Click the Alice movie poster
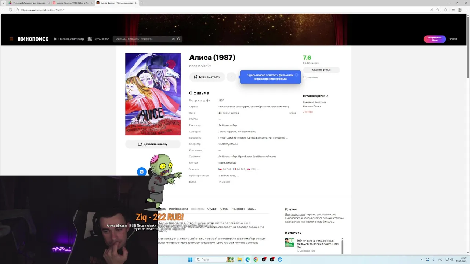 click(153, 94)
